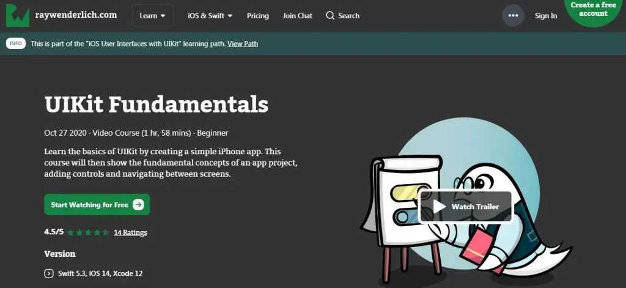Open the raywenderlich.com home link
The width and height of the screenshot is (626, 288).
click(77, 15)
